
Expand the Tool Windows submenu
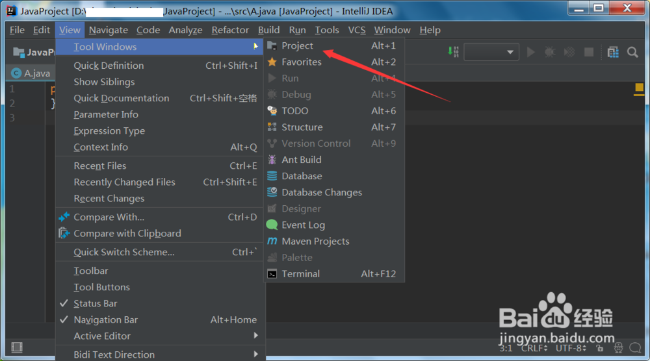click(160, 47)
